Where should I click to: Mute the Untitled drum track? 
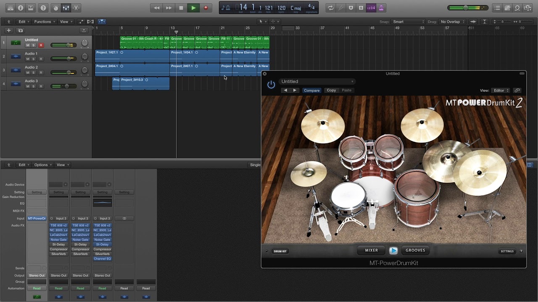coord(28,45)
